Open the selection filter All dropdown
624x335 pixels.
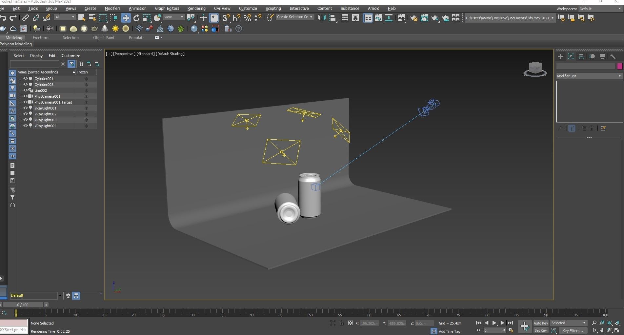[x=65, y=17]
